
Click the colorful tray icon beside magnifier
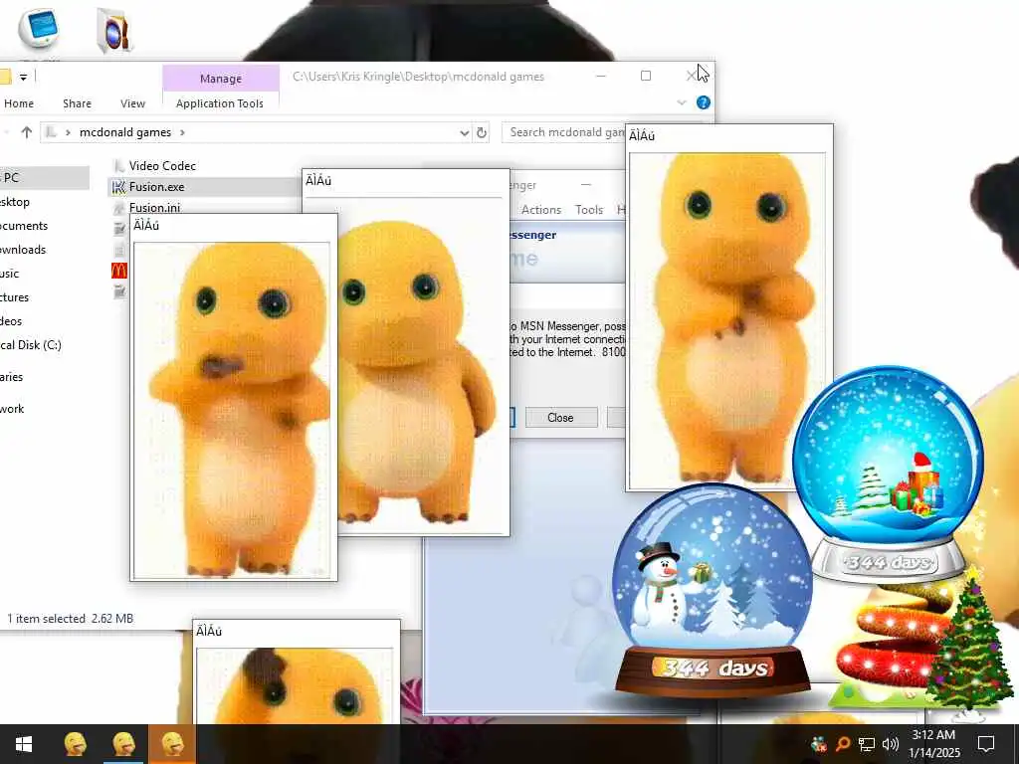[819, 744]
